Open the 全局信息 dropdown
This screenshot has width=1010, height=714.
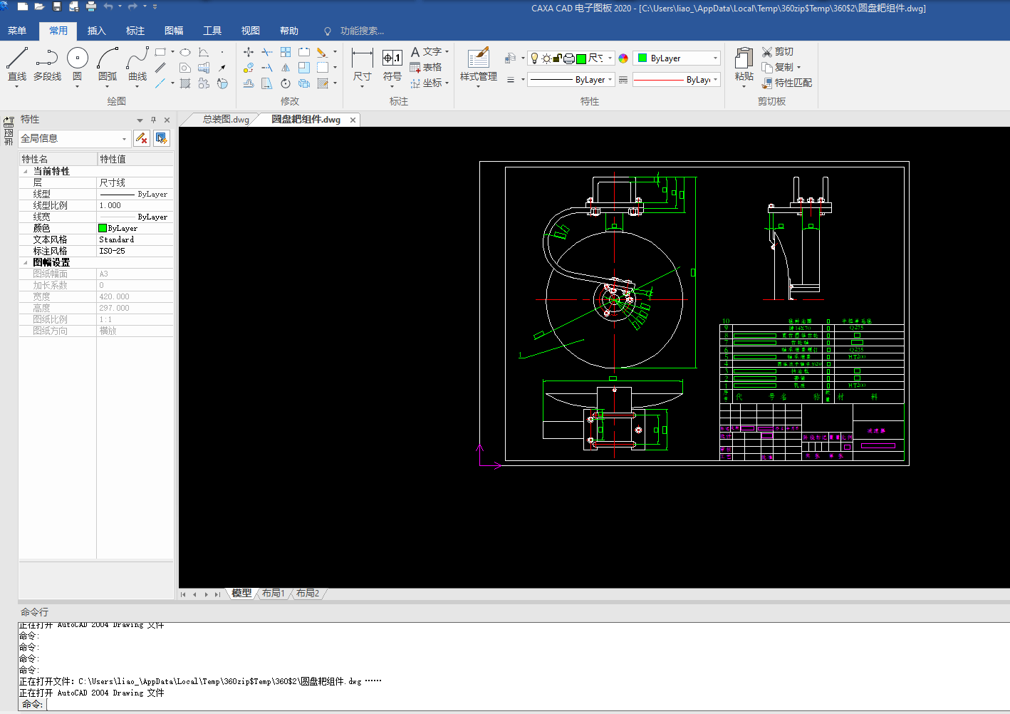pos(124,139)
